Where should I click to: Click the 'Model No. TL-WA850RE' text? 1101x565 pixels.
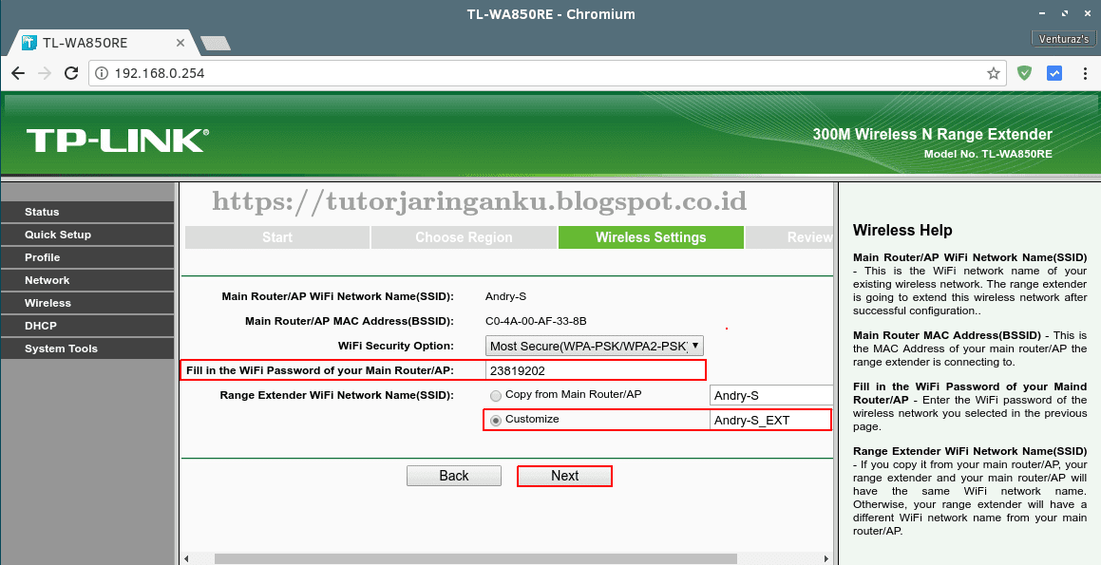click(x=988, y=154)
